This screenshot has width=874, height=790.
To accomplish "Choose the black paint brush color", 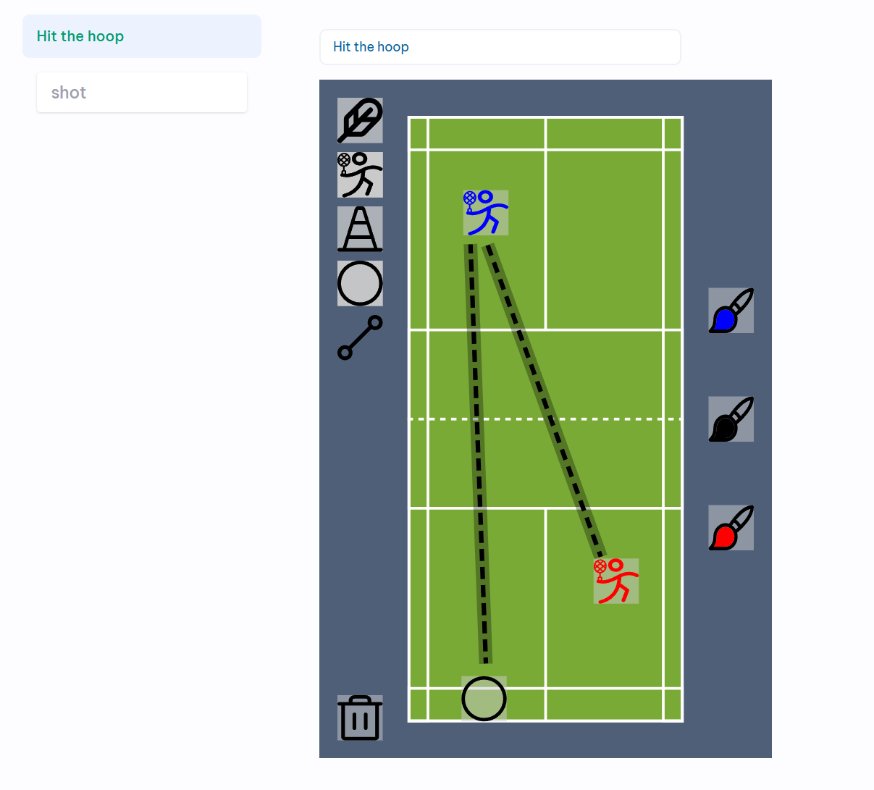I will (x=731, y=419).
